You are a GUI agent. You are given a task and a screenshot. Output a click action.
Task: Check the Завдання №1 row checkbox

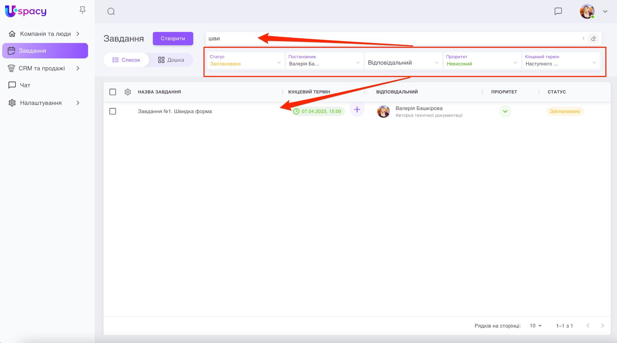113,111
